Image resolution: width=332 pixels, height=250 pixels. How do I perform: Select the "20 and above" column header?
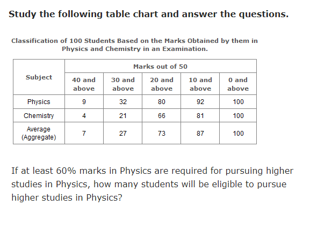click(x=162, y=84)
